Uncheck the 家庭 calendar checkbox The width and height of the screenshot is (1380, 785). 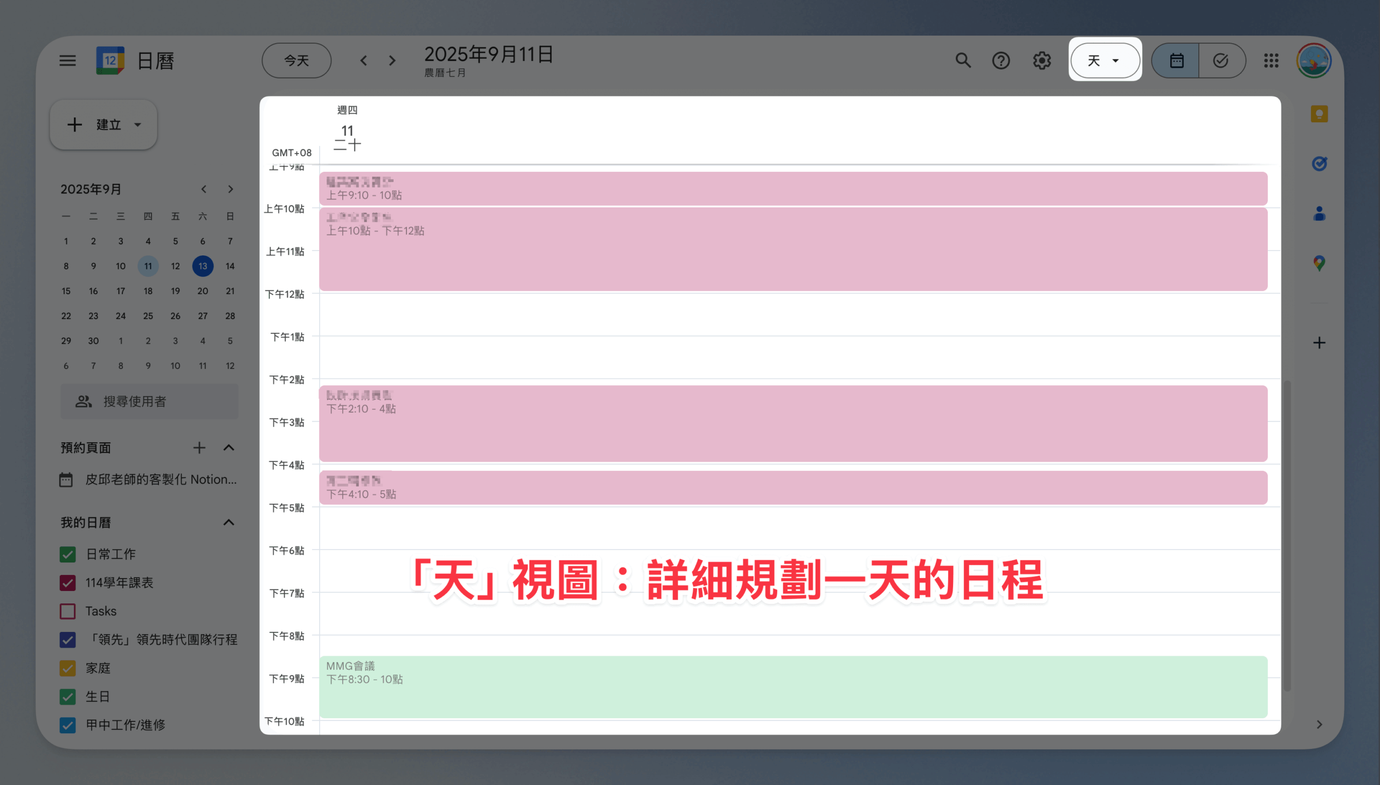(67, 669)
